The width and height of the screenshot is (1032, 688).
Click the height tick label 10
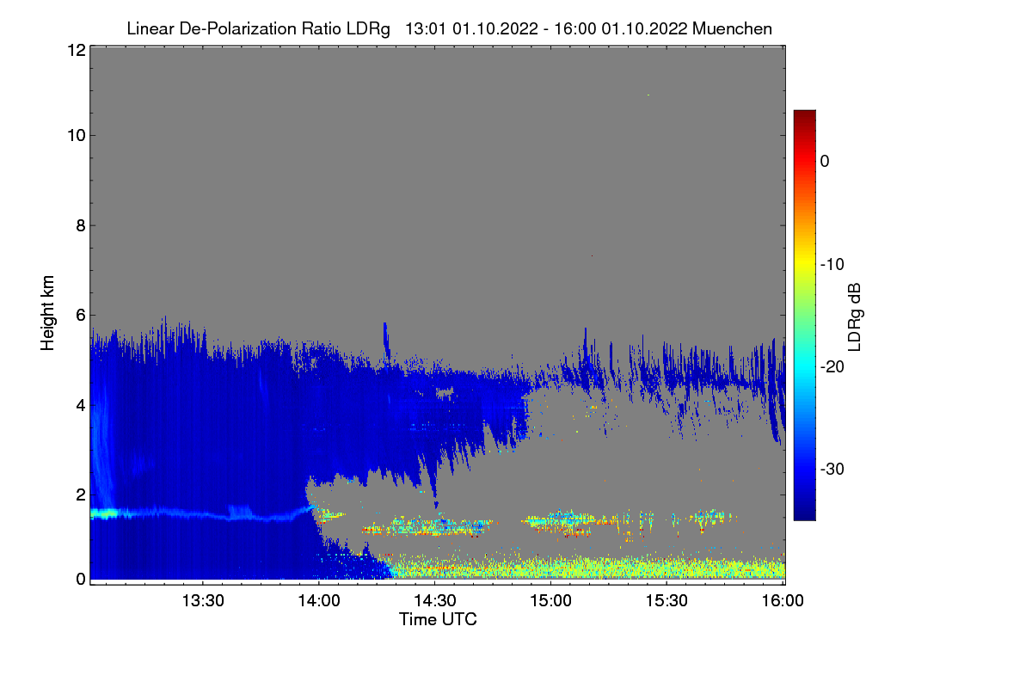75,135
